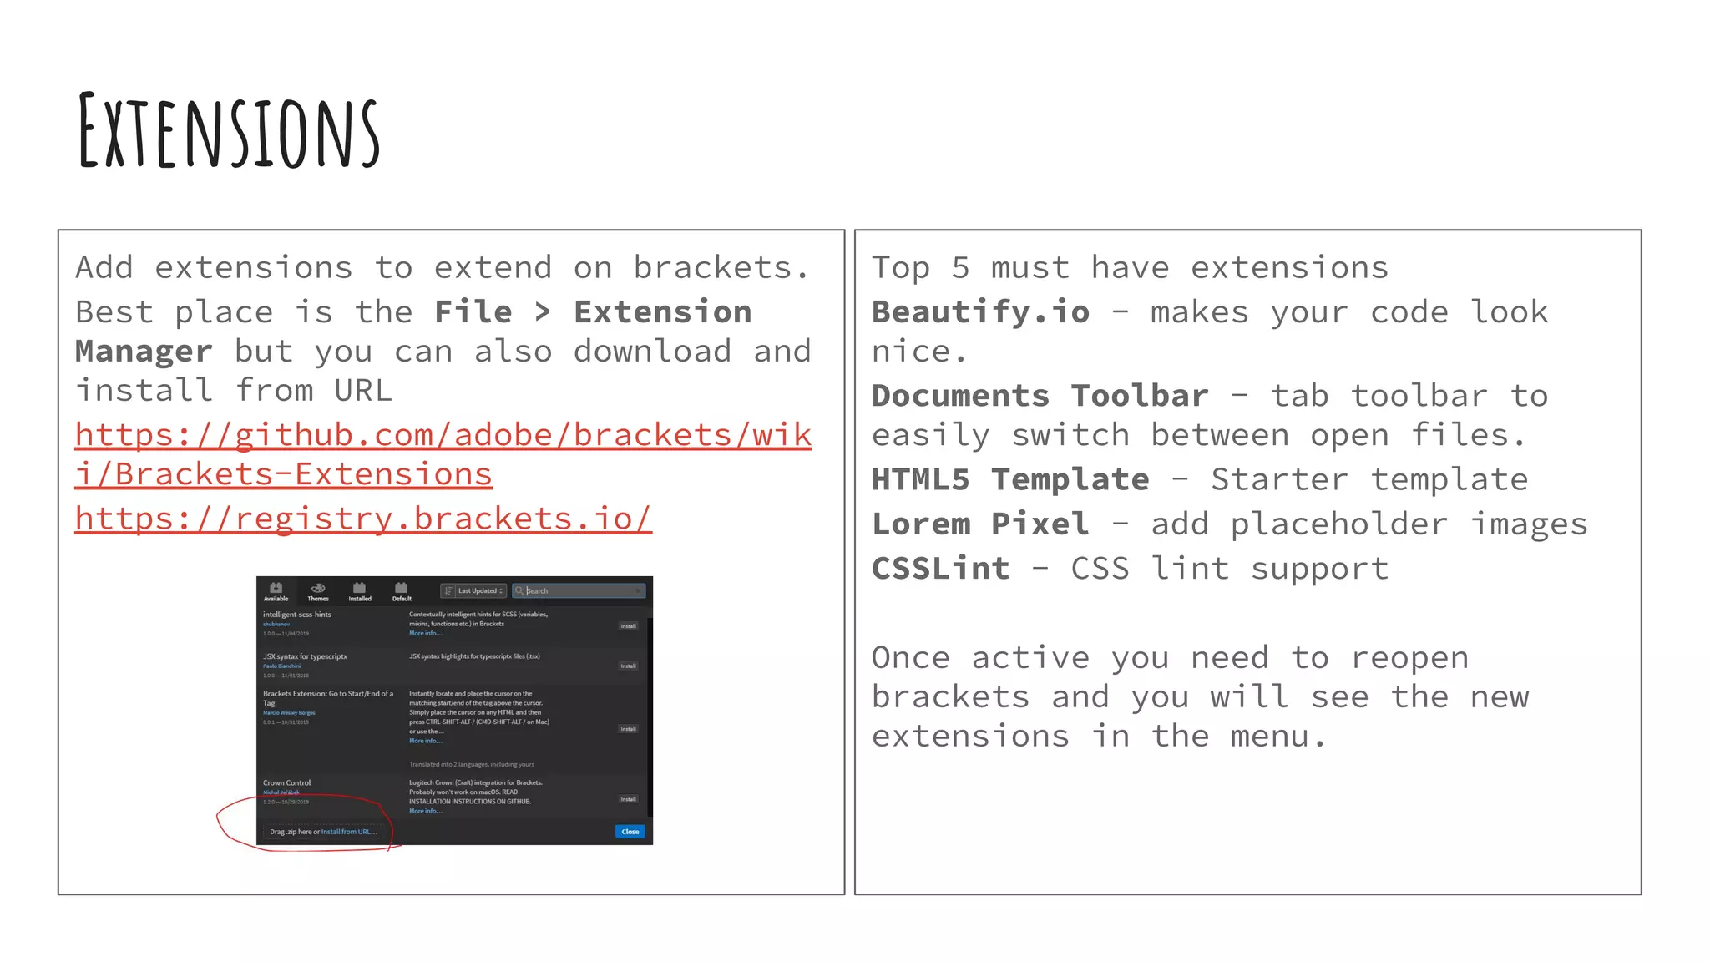This screenshot has width=1710, height=962.
Task: Select the 'Crown Control' extension title
Action: click(286, 782)
